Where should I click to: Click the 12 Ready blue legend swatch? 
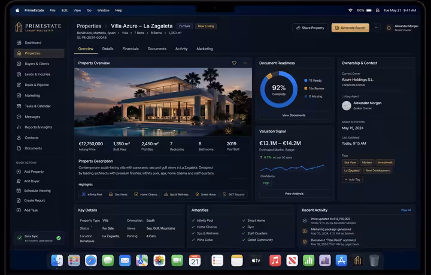[x=306, y=81]
